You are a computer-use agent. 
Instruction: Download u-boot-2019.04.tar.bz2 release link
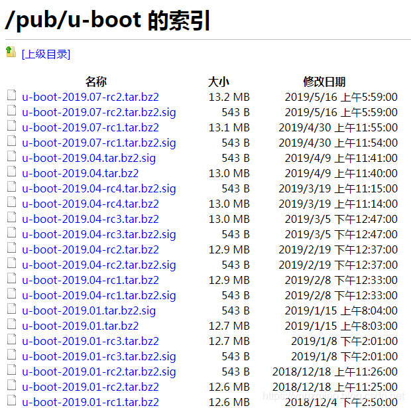click(80, 173)
